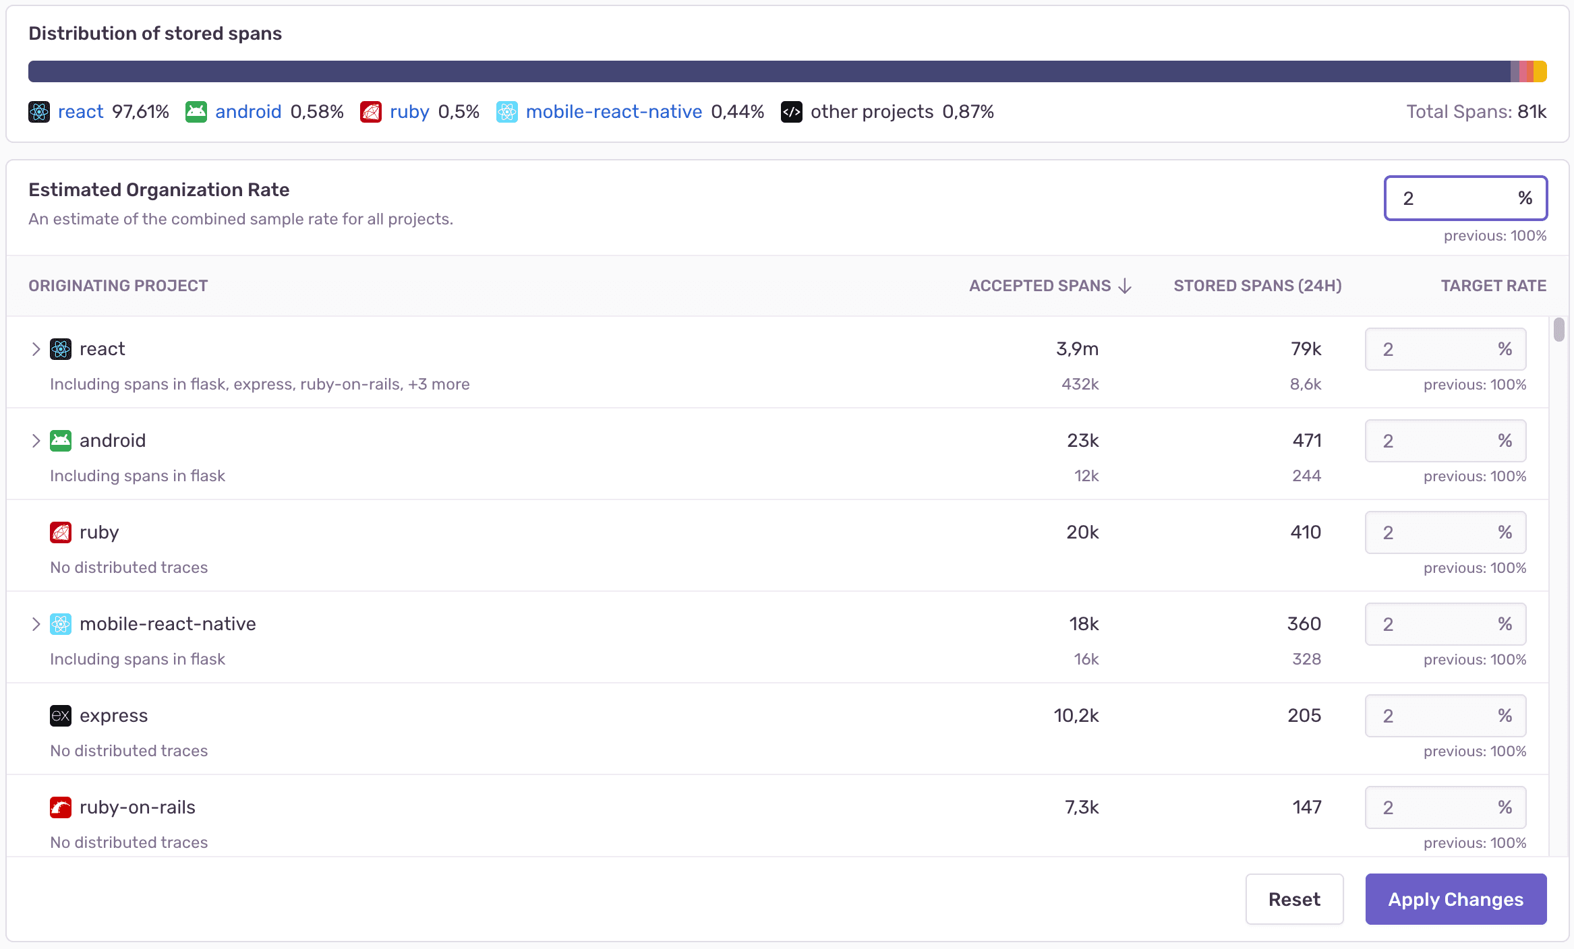This screenshot has width=1574, height=949.
Task: Click the 471 stored spans value
Action: 1307,441
